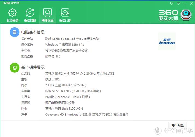Click the feedback speech bubble icon
The width and height of the screenshot is (195, 137).
click(172, 4)
